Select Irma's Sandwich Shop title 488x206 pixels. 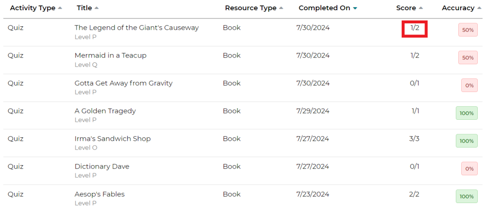coord(113,139)
